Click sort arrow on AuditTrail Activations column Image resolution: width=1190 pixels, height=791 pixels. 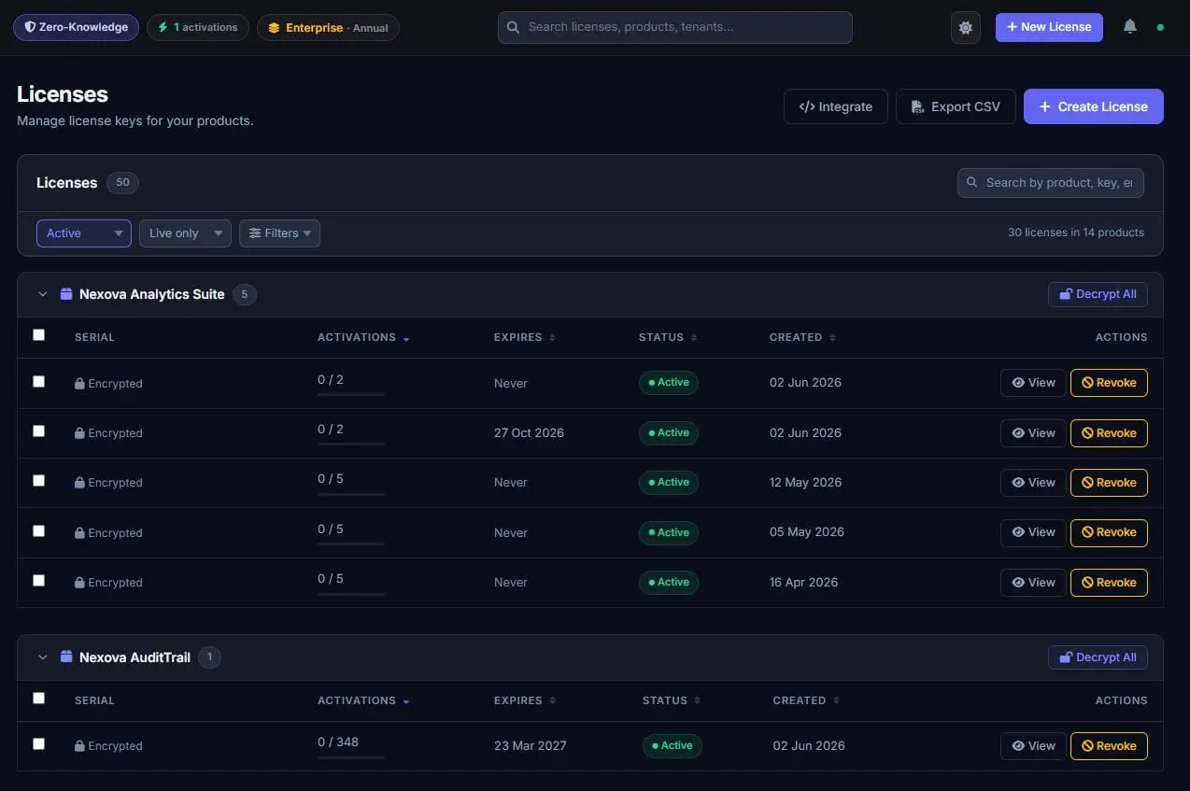(406, 701)
